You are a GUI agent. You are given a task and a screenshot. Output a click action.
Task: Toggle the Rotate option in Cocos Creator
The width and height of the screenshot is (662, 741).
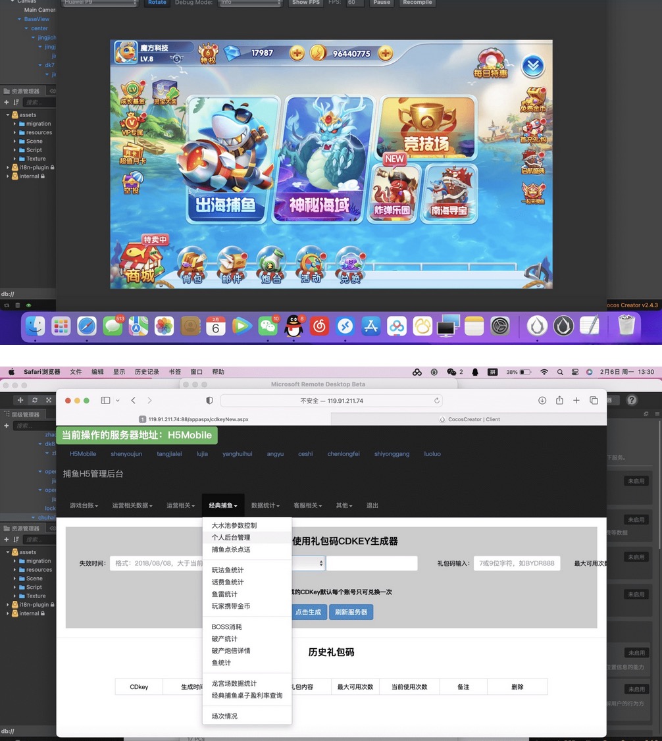pyautogui.click(x=157, y=3)
